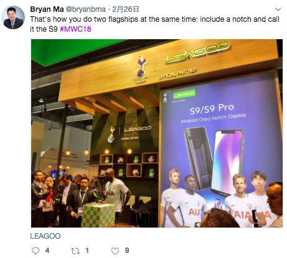Click the tweet text about two flagships

click(x=154, y=24)
